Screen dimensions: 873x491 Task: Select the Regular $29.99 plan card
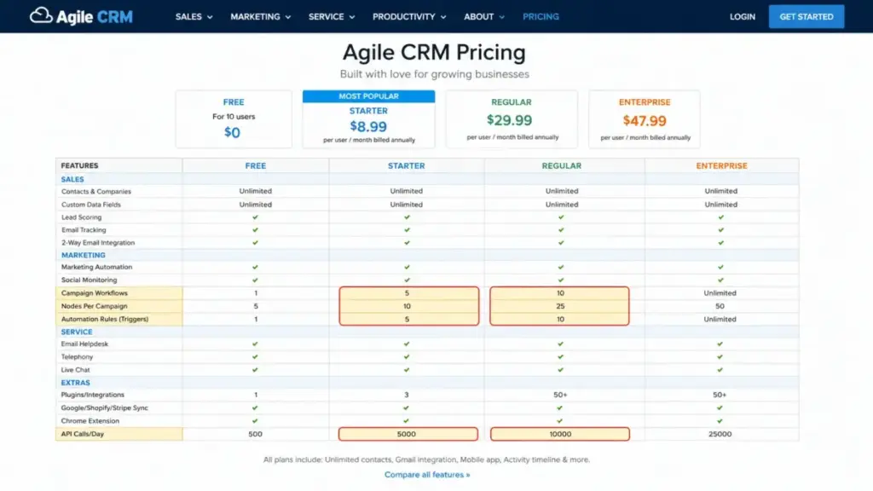(512, 119)
